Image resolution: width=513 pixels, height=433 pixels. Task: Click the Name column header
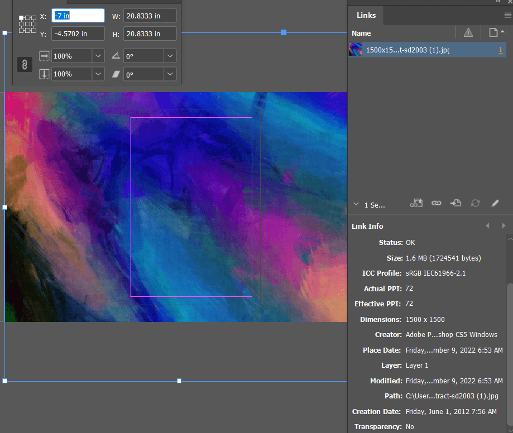[361, 33]
